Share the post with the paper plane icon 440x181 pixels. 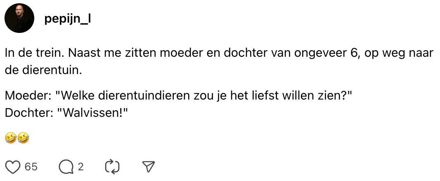click(148, 167)
